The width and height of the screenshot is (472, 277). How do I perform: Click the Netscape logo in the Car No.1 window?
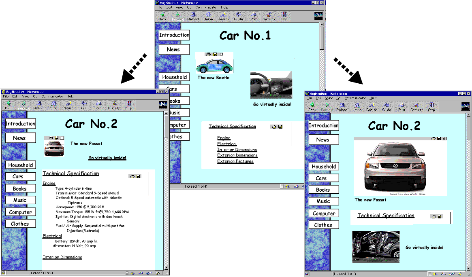(318, 16)
